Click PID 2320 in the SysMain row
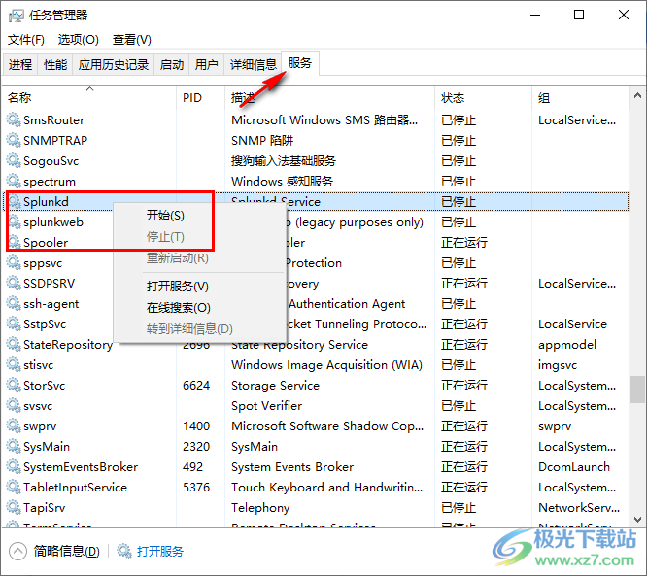 click(196, 447)
